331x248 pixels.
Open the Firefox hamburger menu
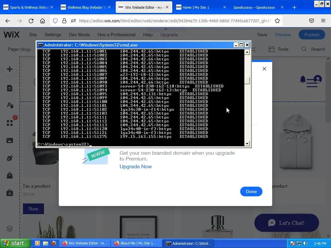click(x=323, y=21)
